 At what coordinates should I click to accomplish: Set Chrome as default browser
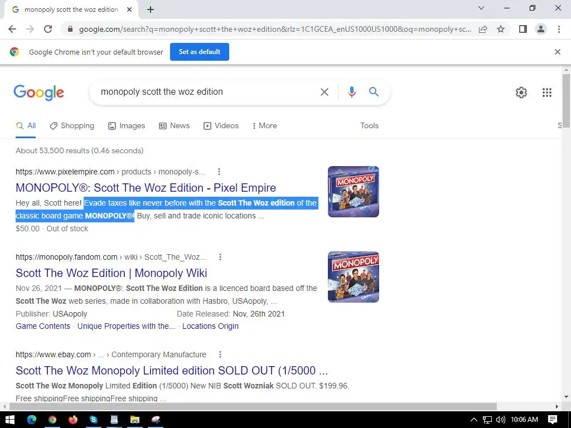tap(200, 52)
